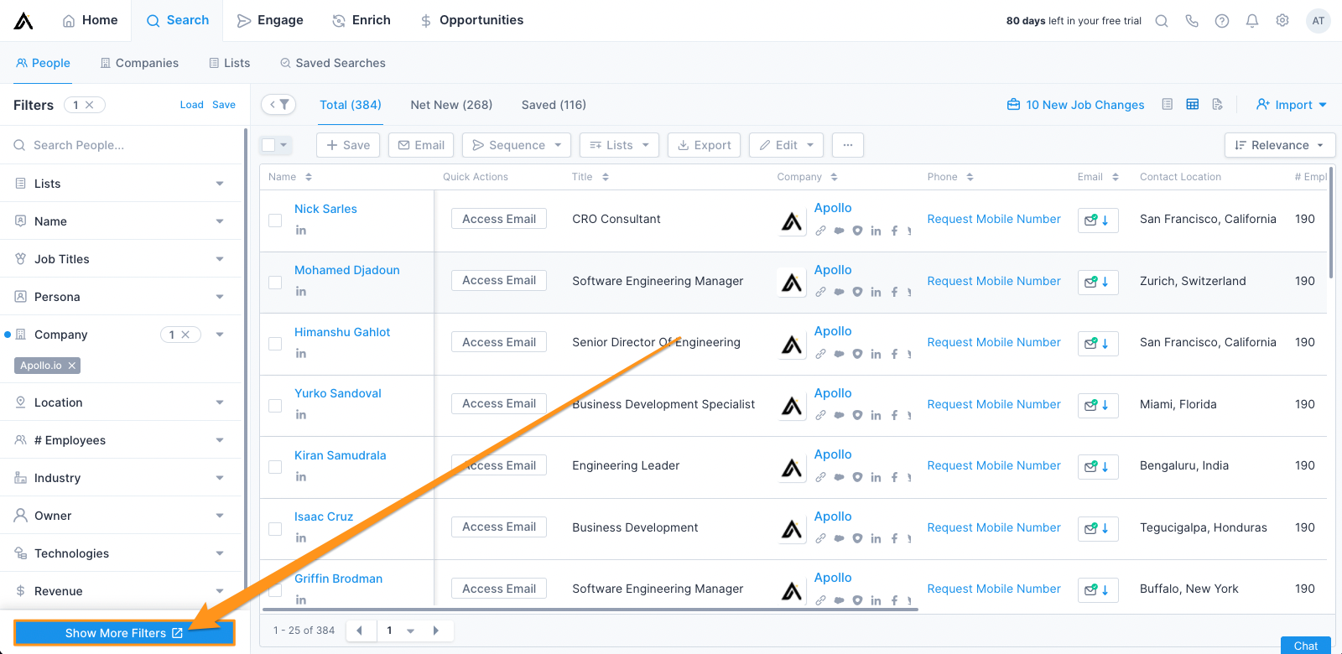Open the settings gear icon
Screen dimensions: 1342x654
[1282, 21]
